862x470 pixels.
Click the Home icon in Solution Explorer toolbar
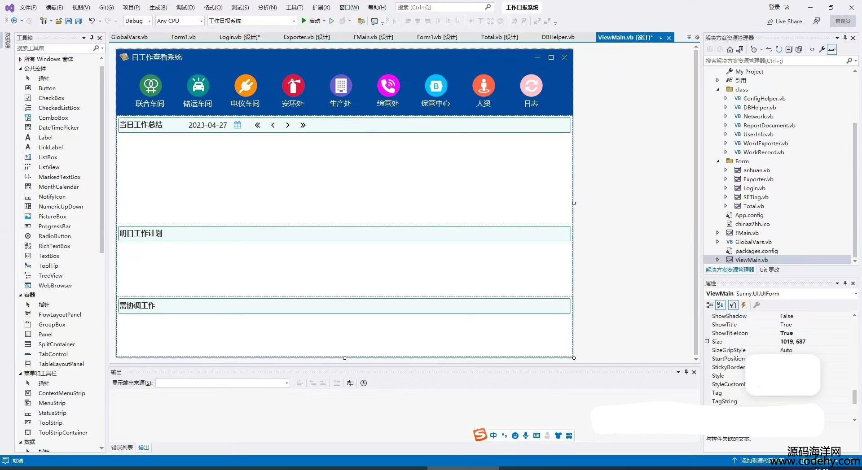pos(730,49)
